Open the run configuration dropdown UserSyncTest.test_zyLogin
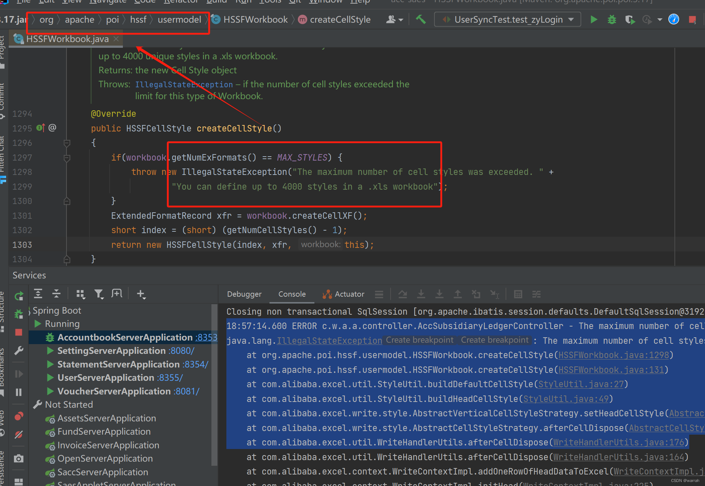The width and height of the screenshot is (705, 486). pos(507,19)
